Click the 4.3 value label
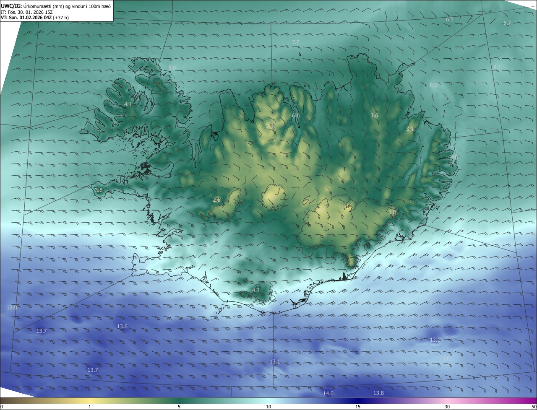The image size is (537, 410). [x=256, y=290]
